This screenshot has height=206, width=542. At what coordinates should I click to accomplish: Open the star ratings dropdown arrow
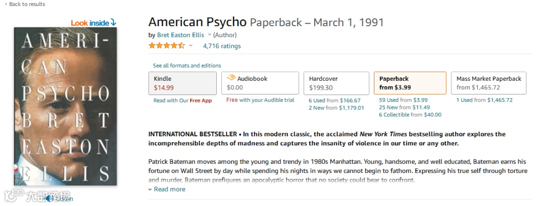(191, 46)
